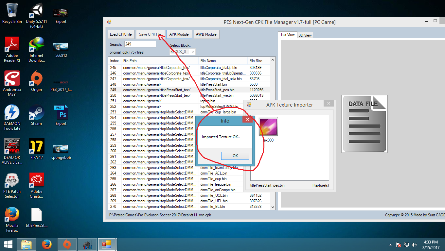Launch FIFA 17 desktop shortcut
The height and width of the screenshot is (251, 445).
pos(36,149)
